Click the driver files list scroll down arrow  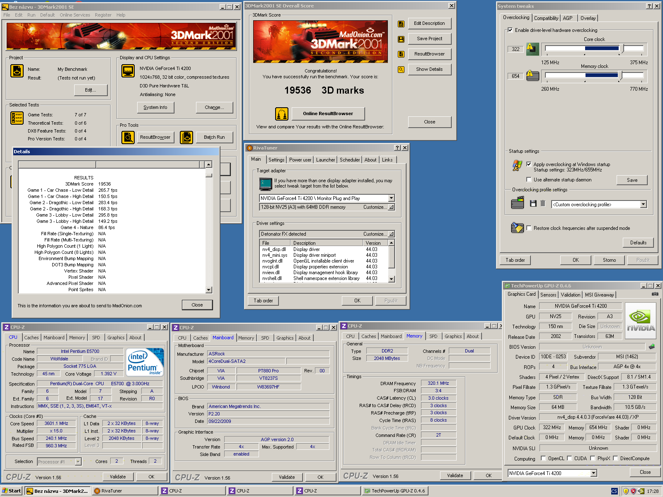pos(391,279)
